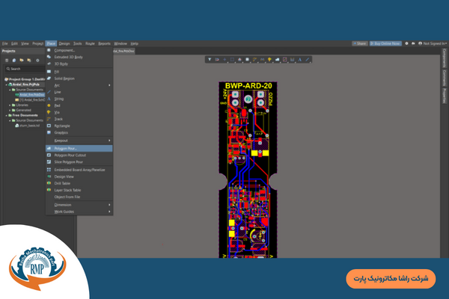The width and height of the screenshot is (449, 299).
Task: Click Layer Stack Table menu entry
Action: 69,190
